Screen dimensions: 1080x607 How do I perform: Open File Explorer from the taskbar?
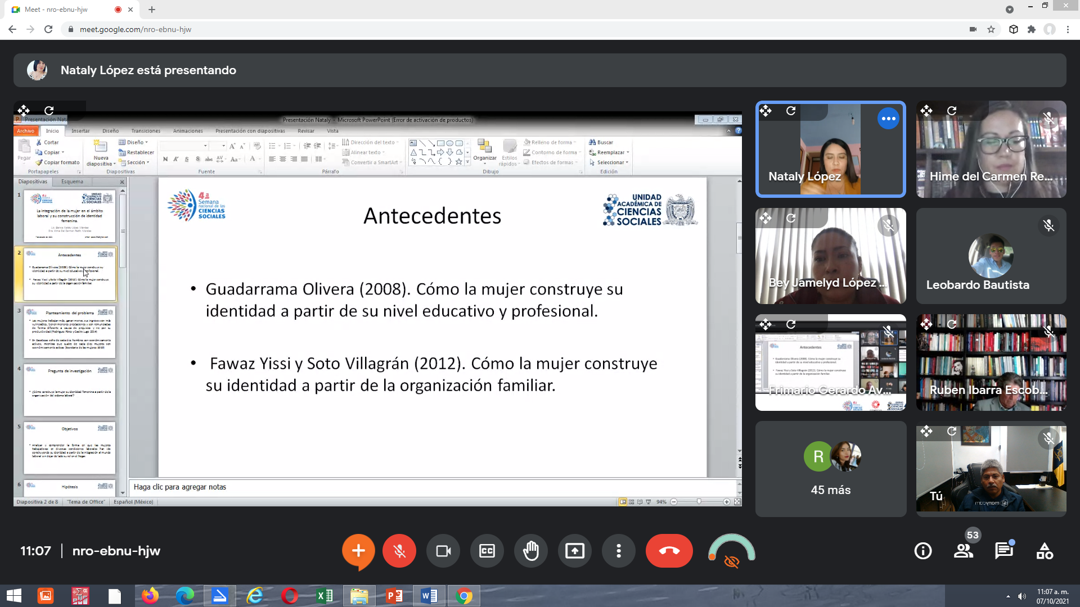pos(359,596)
